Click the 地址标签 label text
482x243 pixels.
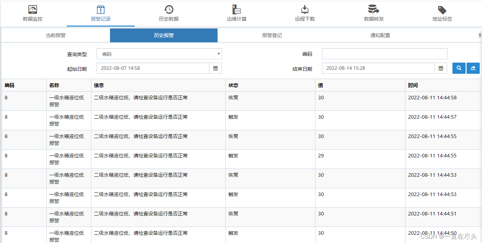[x=442, y=19]
